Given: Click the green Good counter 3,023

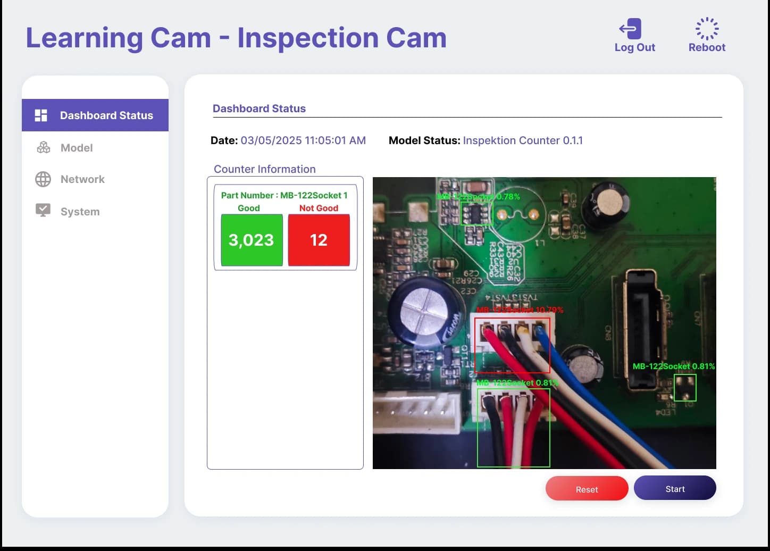Looking at the screenshot, I should click(252, 240).
